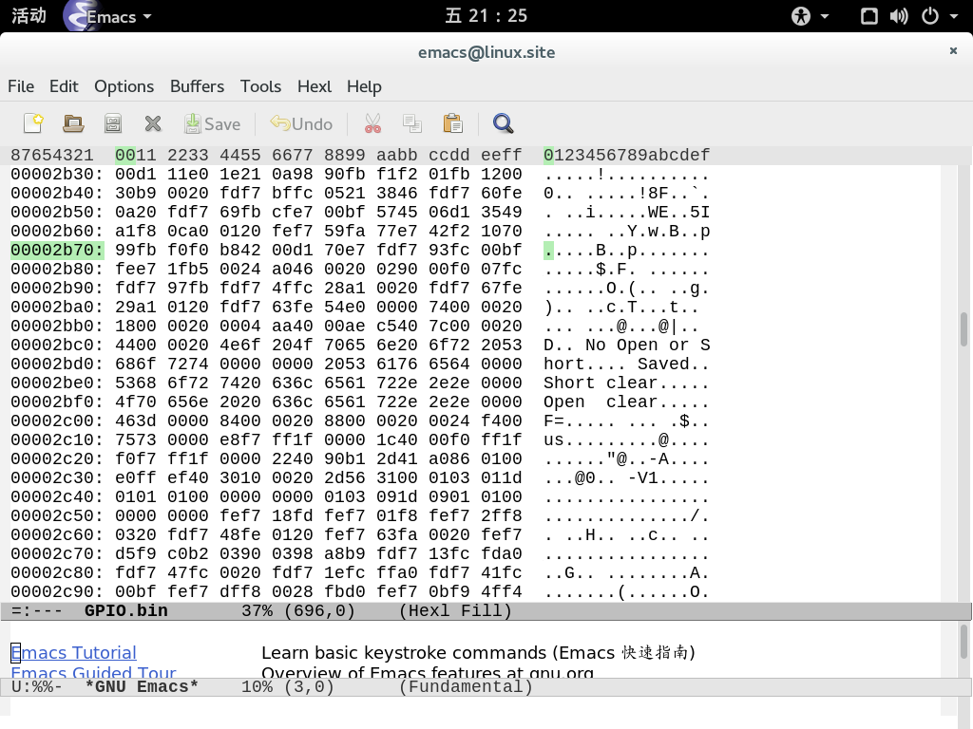Click the (Hexl Fill) mode indicator
Screen dimensions: 973x729
tap(455, 611)
